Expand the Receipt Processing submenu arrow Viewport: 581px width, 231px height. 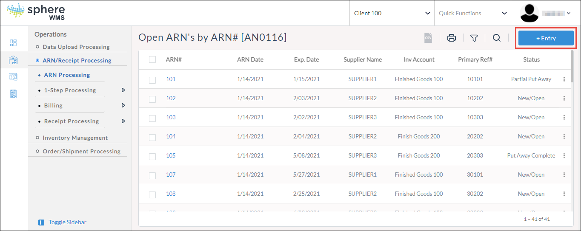[123, 121]
